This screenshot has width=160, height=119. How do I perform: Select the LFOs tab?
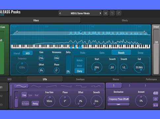point(45,79)
